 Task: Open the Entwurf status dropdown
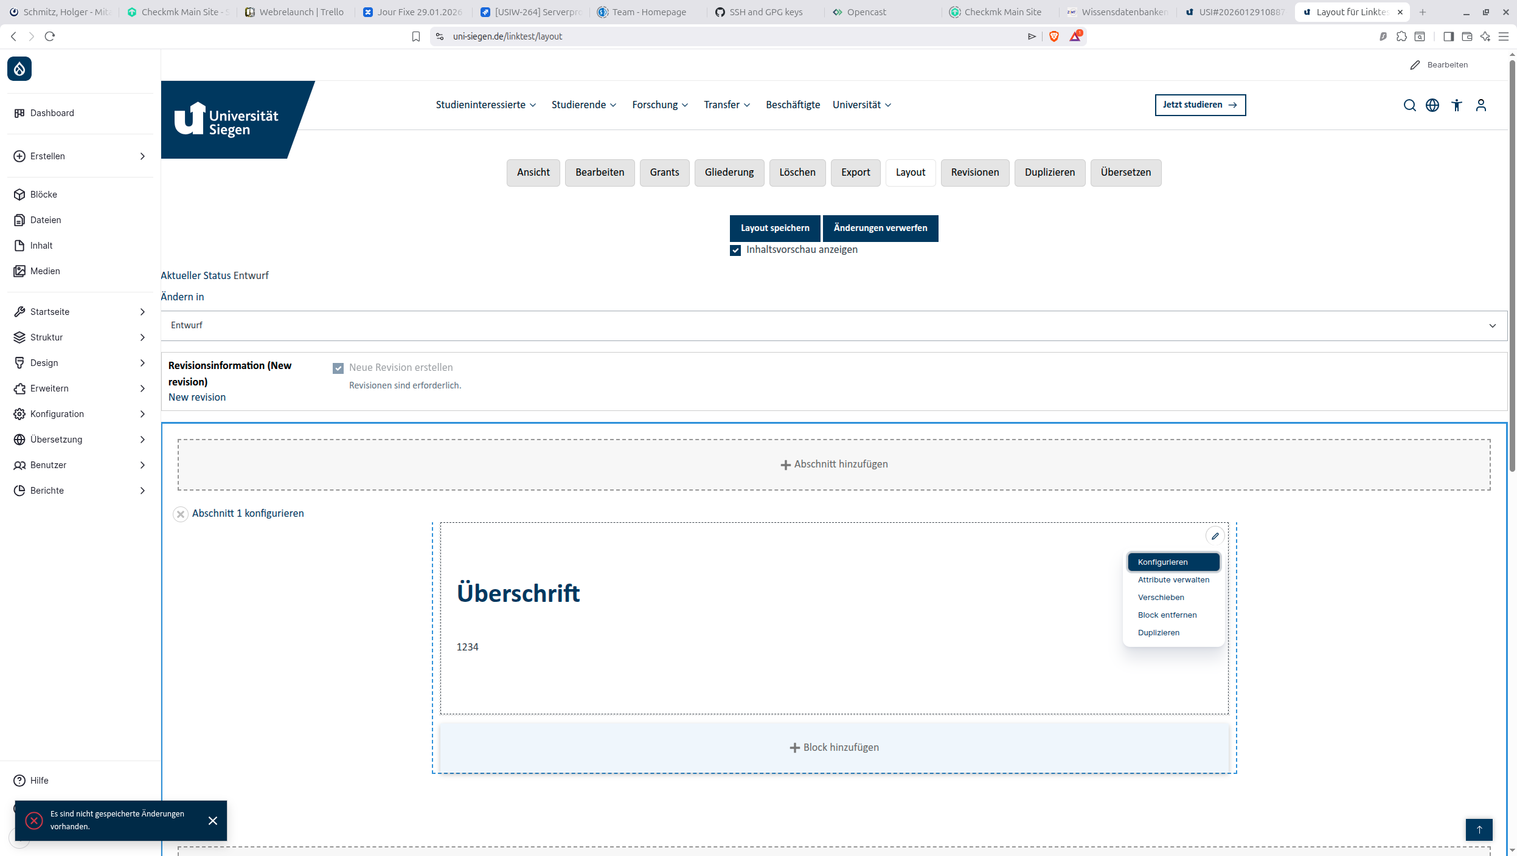pos(833,326)
